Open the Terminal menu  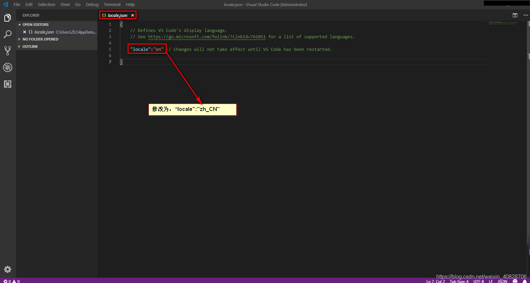pos(112,4)
